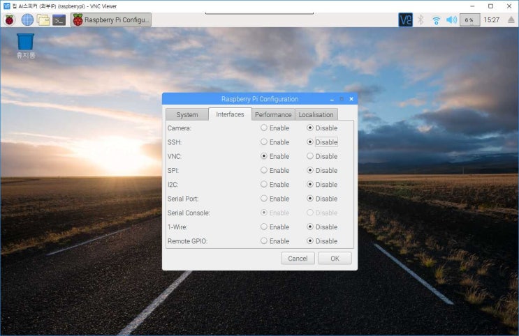Enable the Camera interface
The width and height of the screenshot is (519, 336).
pyautogui.click(x=275, y=128)
